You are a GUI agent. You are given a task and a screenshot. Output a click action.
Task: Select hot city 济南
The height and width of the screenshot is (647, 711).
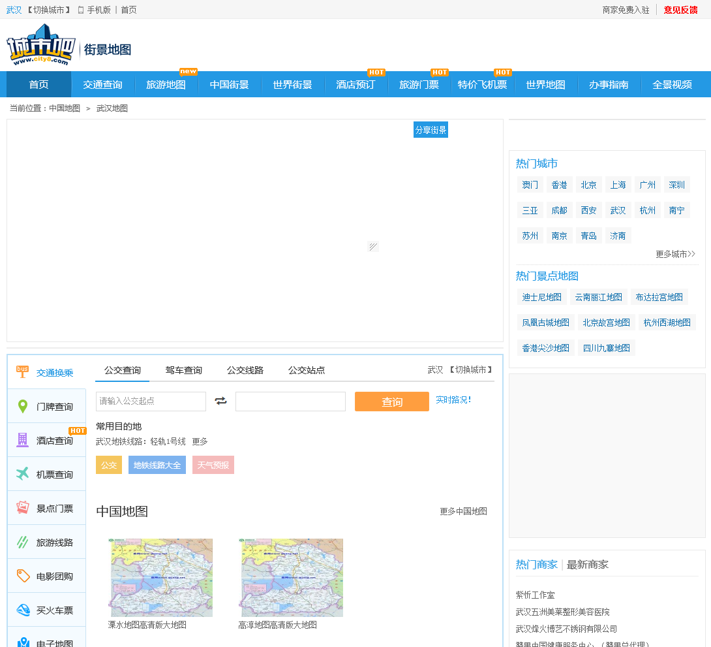(x=618, y=236)
